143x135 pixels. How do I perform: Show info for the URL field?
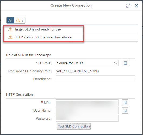(x=125, y=103)
